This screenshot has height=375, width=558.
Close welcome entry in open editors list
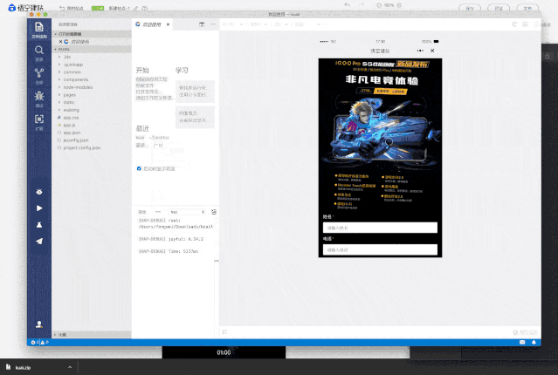[x=60, y=42]
